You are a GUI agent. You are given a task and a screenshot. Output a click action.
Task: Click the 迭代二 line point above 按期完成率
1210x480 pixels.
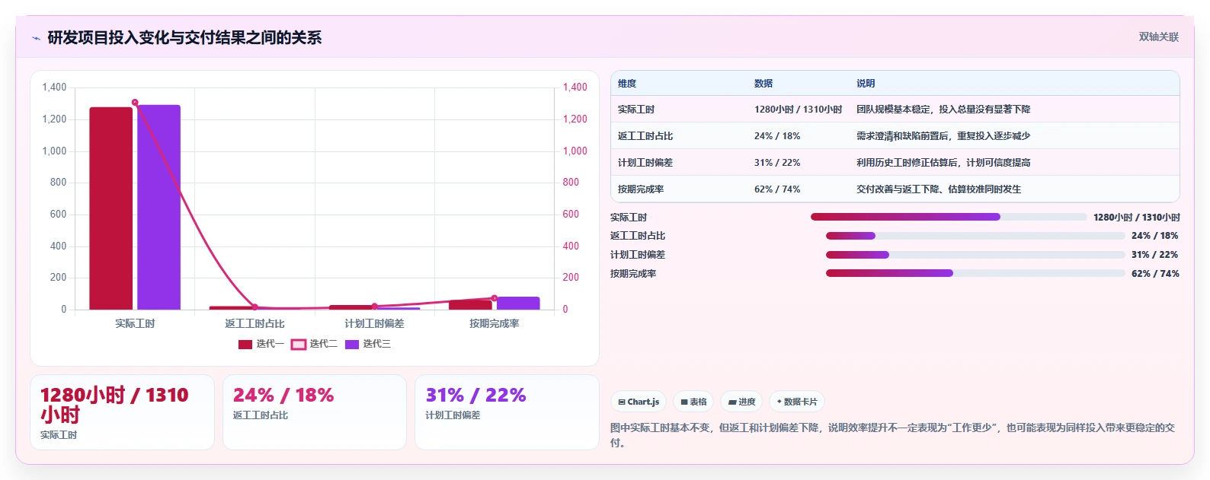pyautogui.click(x=495, y=298)
